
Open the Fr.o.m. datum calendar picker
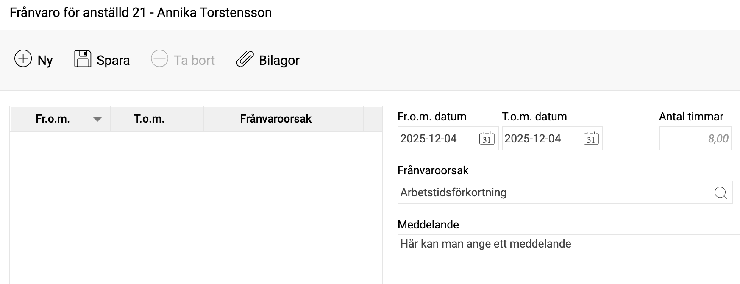point(487,139)
